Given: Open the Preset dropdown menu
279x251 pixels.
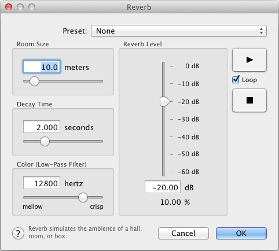Looking at the screenshot, I should [179, 31].
